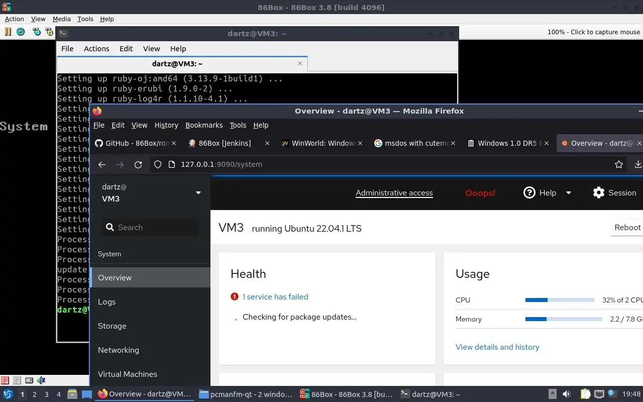Click the sidebar Search field
This screenshot has height=402, width=643.
coord(150,227)
